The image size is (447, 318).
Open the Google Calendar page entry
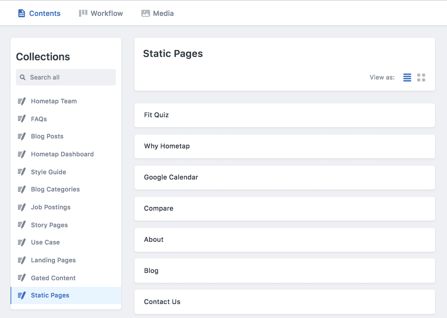click(284, 178)
